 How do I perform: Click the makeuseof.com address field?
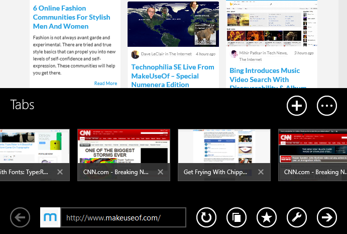pyautogui.click(x=123, y=218)
